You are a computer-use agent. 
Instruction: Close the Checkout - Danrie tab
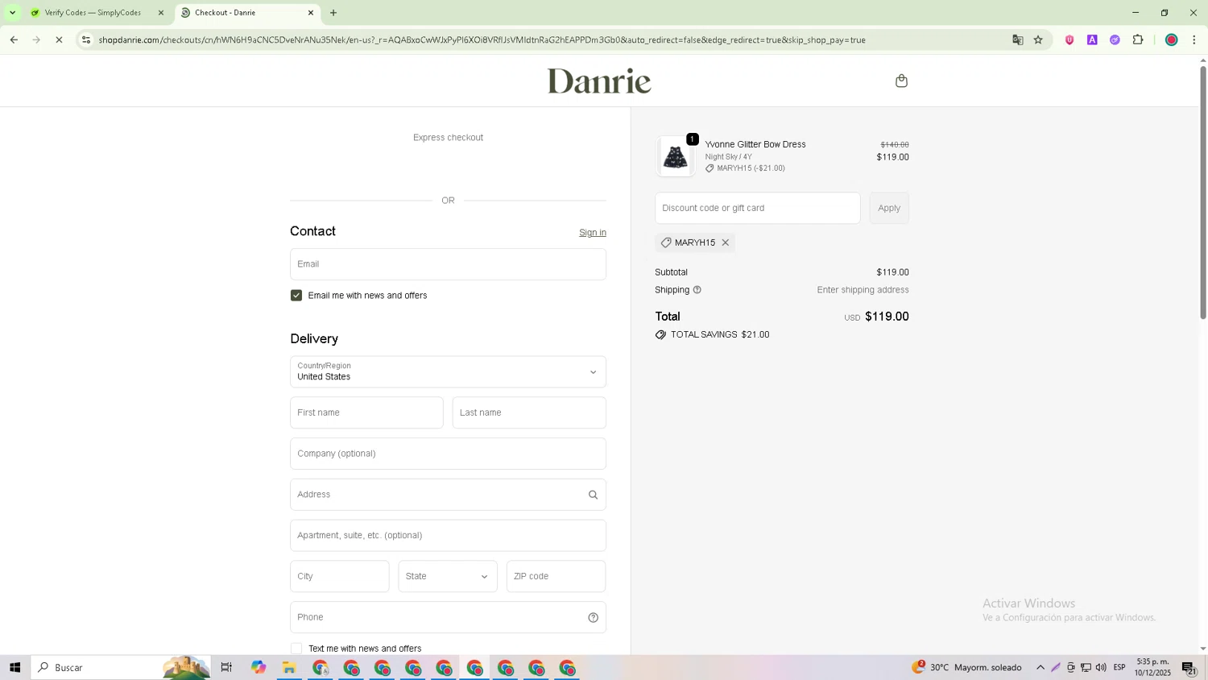311,13
